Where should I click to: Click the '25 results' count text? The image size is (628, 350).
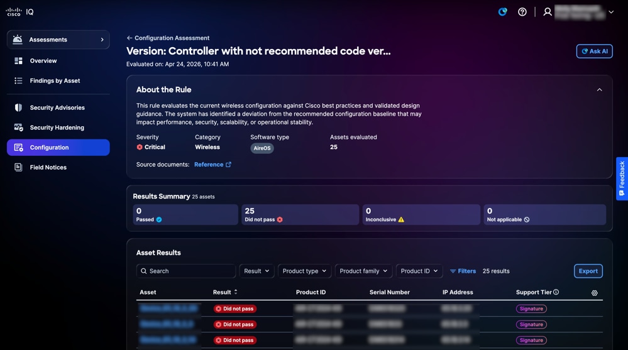pyautogui.click(x=496, y=271)
